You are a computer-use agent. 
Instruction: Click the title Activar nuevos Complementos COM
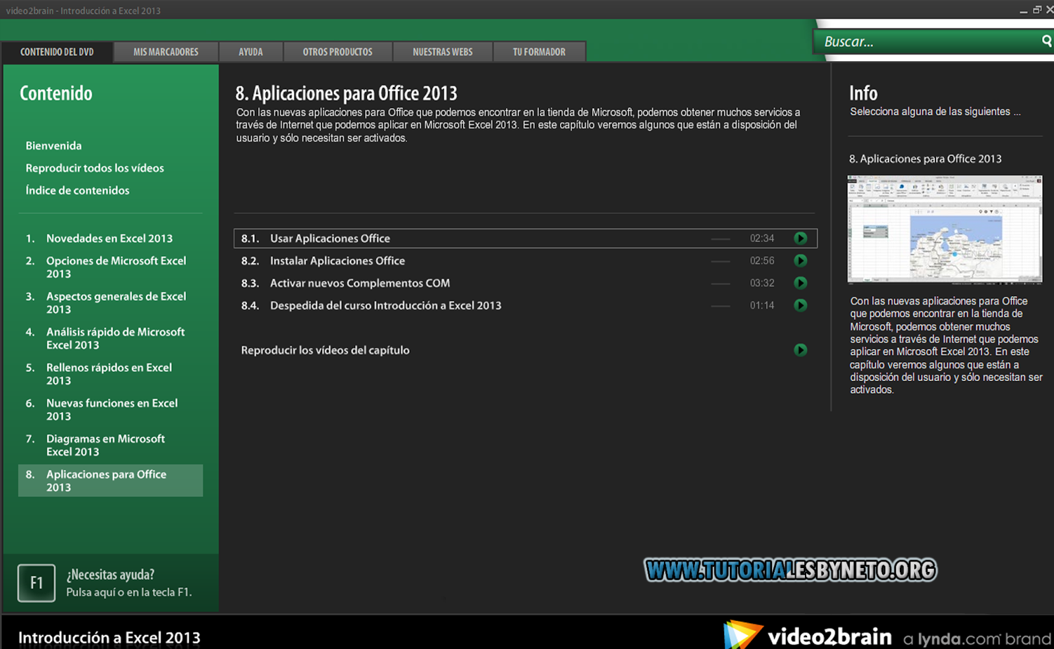click(360, 283)
